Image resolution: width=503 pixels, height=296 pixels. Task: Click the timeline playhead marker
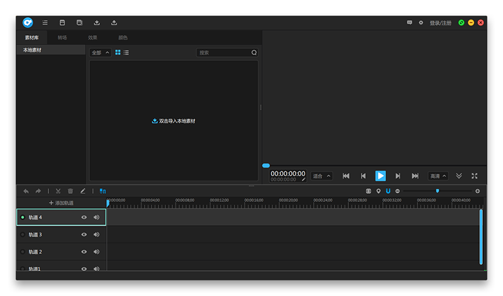pyautogui.click(x=108, y=203)
